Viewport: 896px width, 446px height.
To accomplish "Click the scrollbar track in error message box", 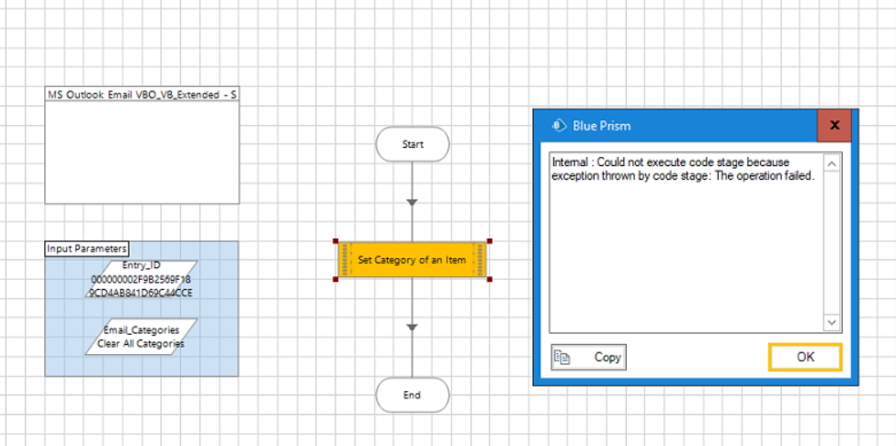I will [832, 243].
